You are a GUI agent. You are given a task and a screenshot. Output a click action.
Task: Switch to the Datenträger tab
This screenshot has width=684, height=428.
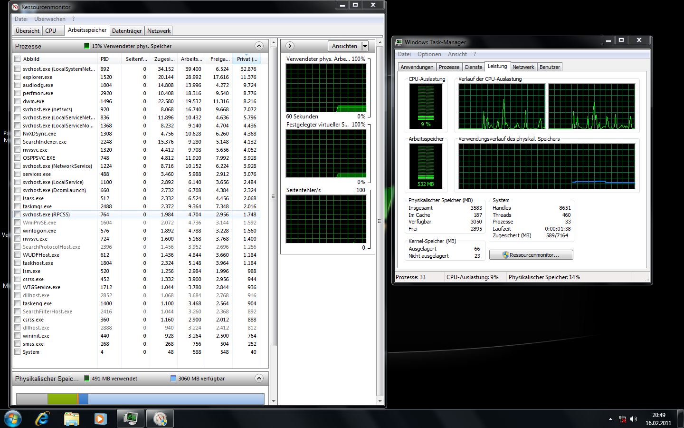[127, 31]
